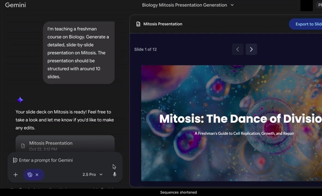322x196 pixels.
Task: Remove the Canvas chip using its X
Action: point(37,175)
